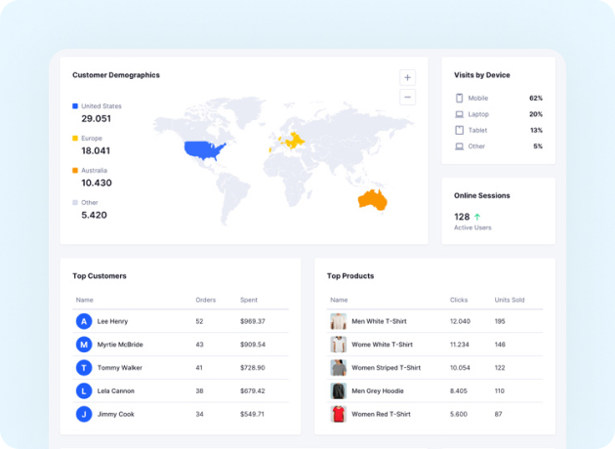Click the 20% Laptop percentage
Screen dimensions: 615x449
pos(536,114)
